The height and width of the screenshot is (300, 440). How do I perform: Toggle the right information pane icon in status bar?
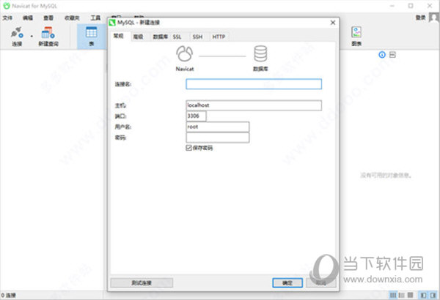[x=433, y=295]
